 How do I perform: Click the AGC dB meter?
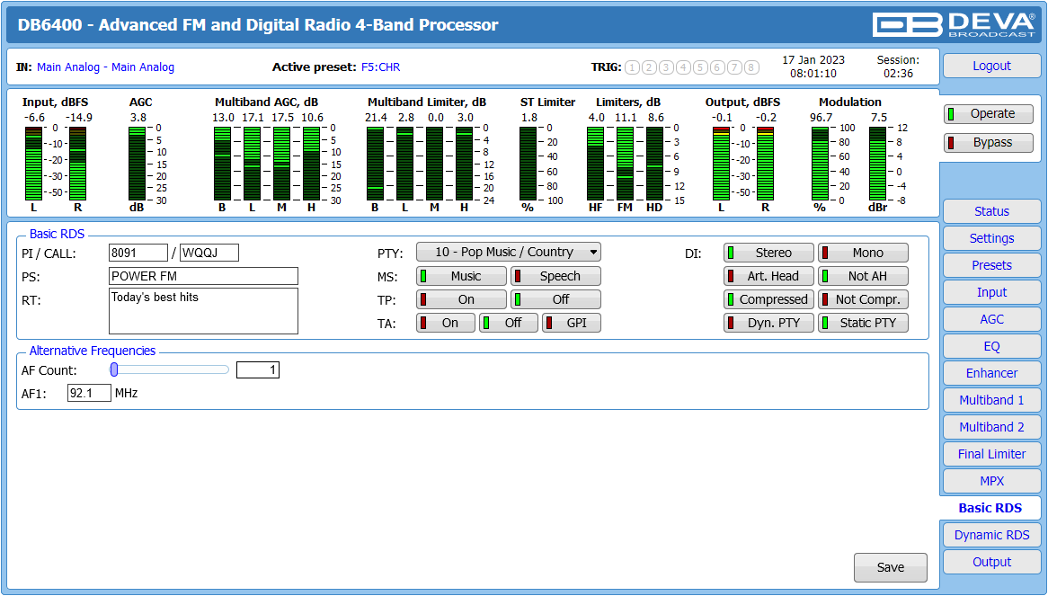point(137,164)
